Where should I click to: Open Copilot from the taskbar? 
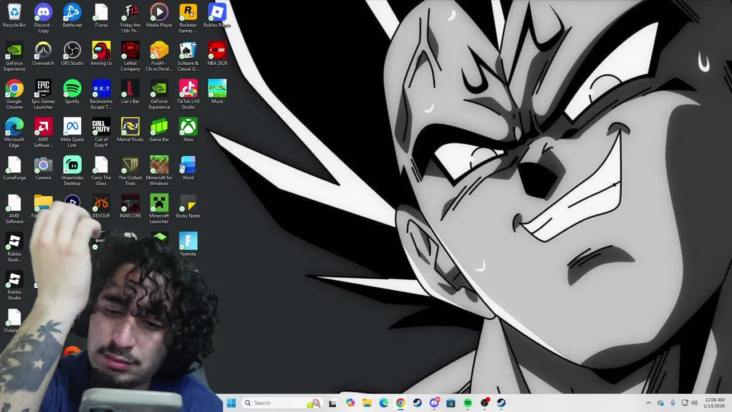[350, 403]
